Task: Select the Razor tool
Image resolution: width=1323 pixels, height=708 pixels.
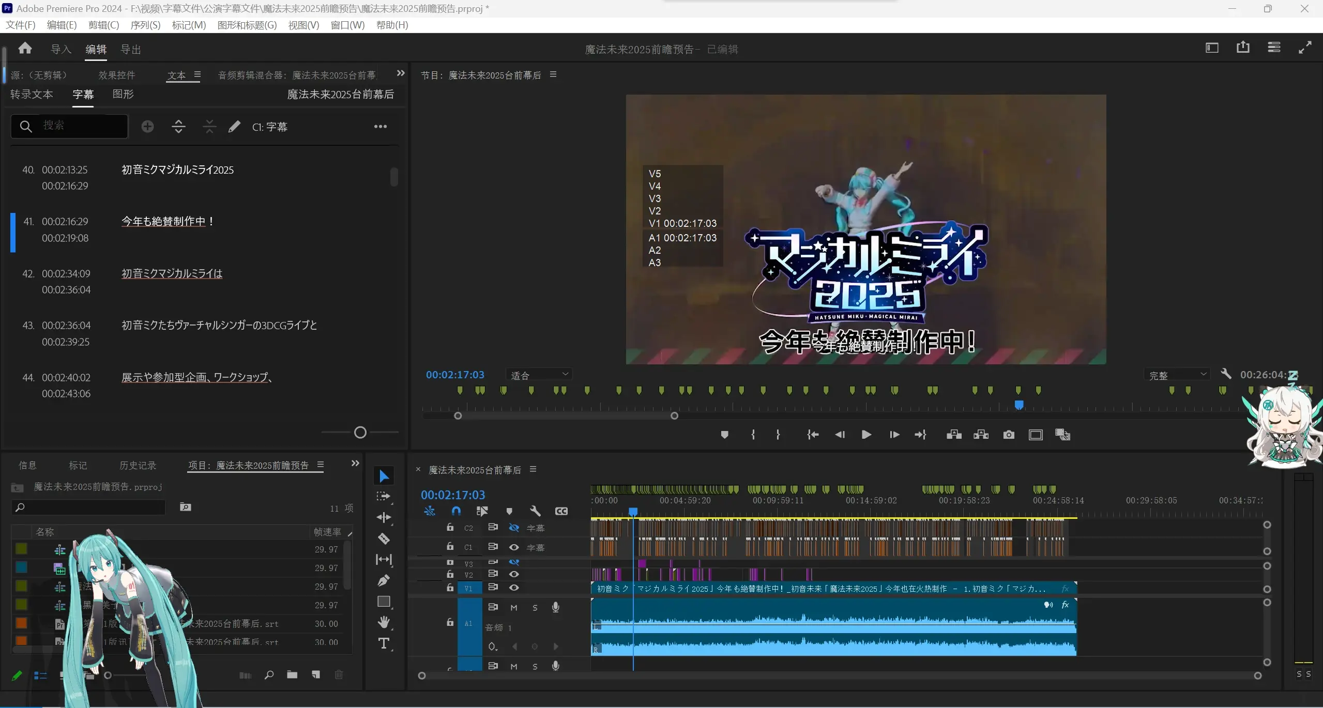Action: coord(384,538)
